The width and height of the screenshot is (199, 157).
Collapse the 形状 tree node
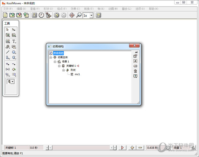(63, 70)
